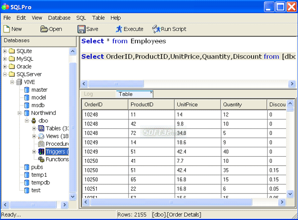Collapse the VIVE server node

12,82
